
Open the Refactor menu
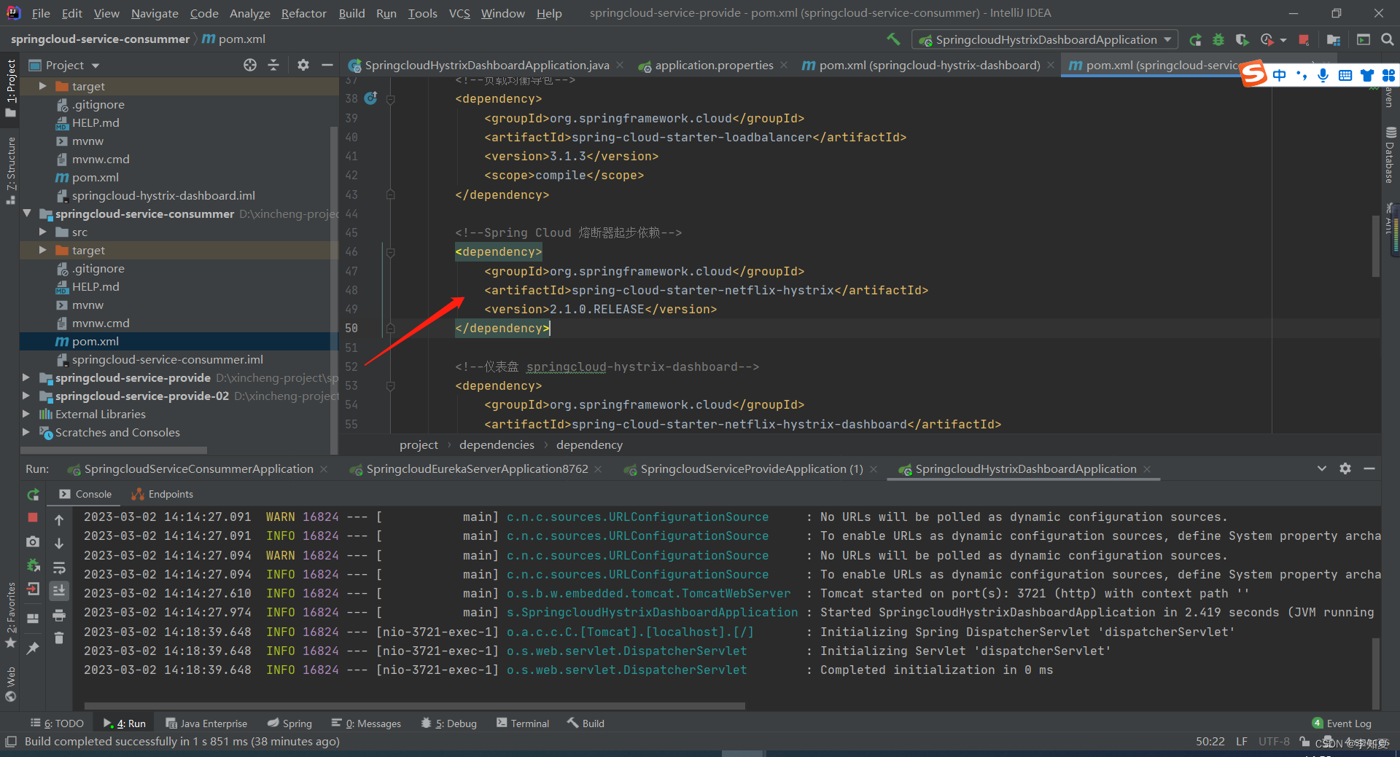[x=303, y=13]
